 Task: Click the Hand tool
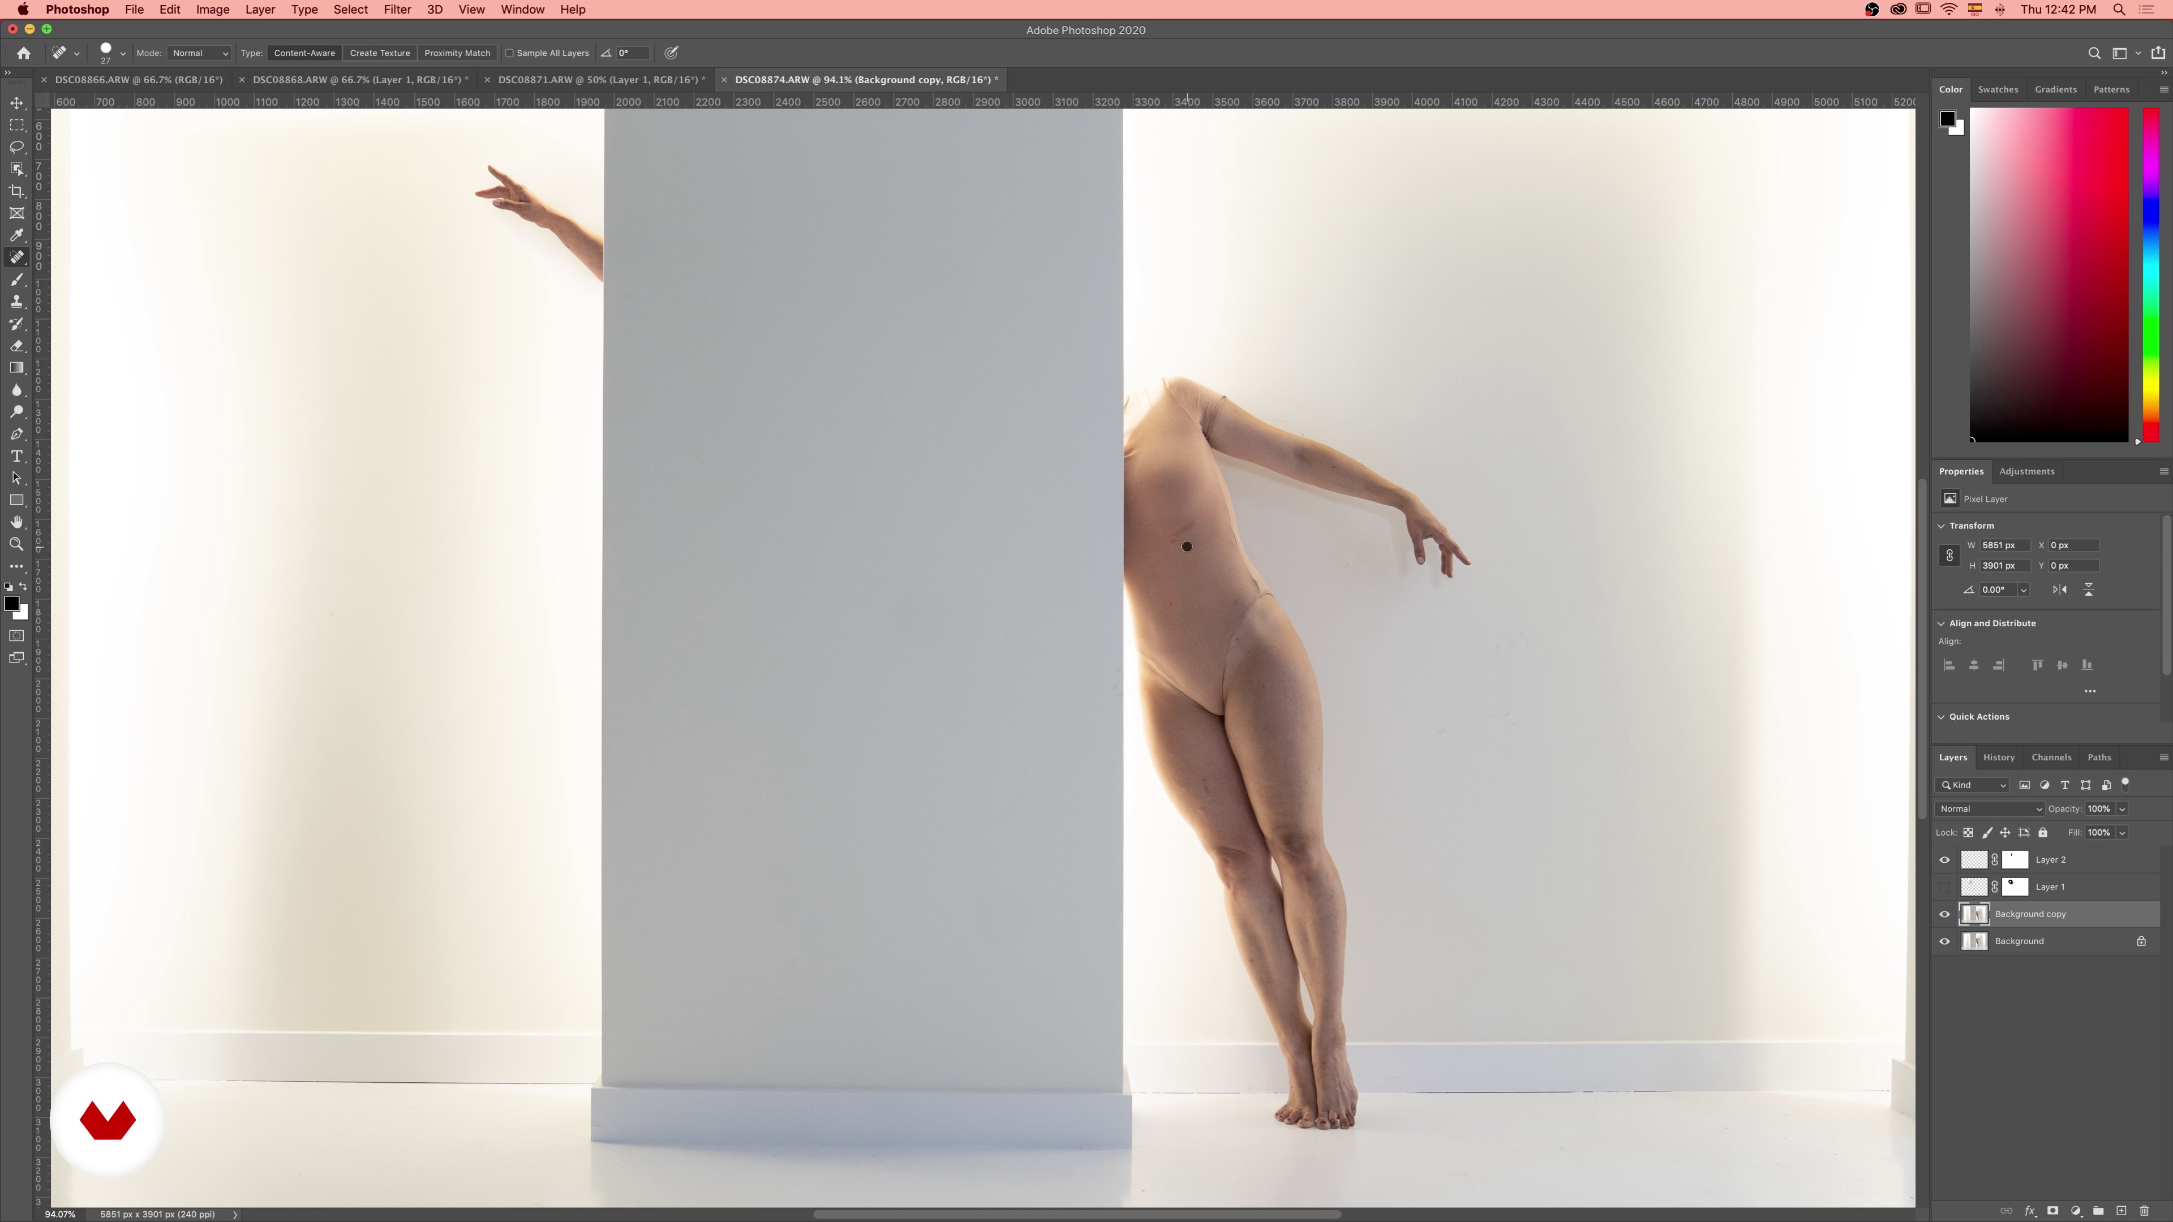(17, 523)
